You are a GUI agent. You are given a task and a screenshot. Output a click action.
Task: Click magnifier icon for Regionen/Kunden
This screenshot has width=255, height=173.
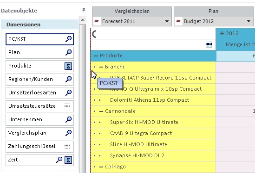click(68, 79)
